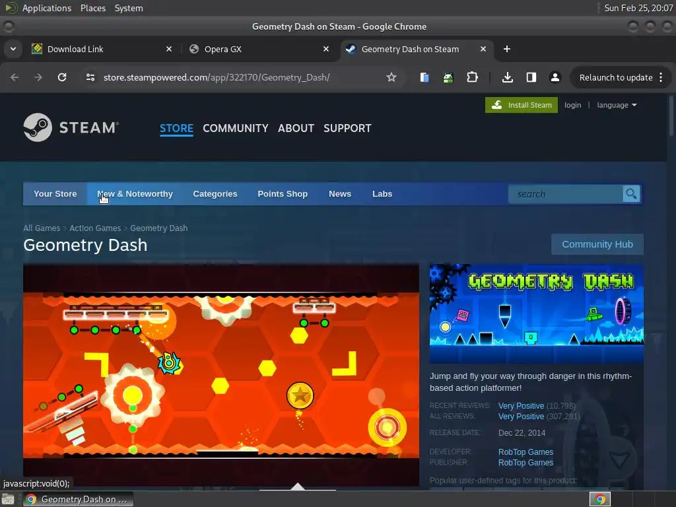
Task: Open recent reviews Very Positive link
Action: [521, 406]
